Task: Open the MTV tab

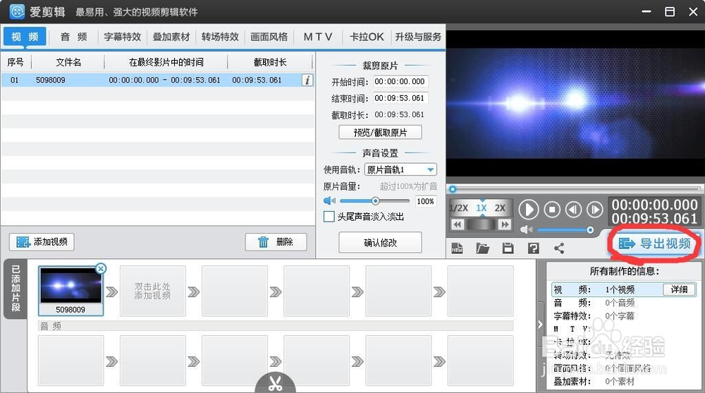Action: 318,37
